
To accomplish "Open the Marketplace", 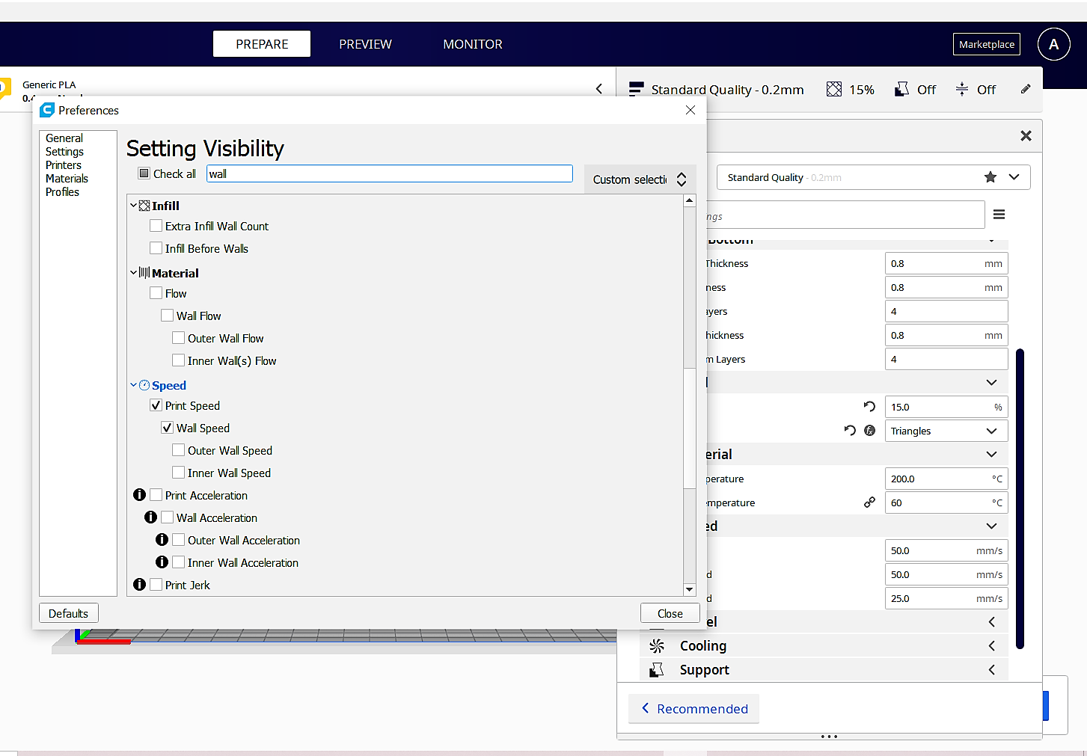I will 987,44.
